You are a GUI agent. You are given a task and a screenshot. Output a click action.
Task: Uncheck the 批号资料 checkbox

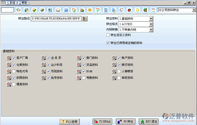[48, 78]
